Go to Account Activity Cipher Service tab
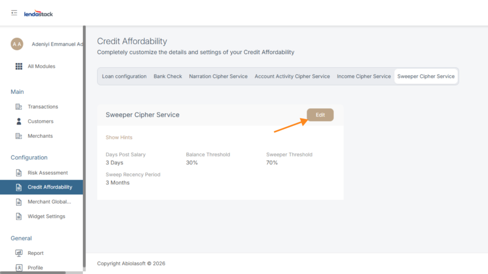488x274 pixels. (292, 76)
